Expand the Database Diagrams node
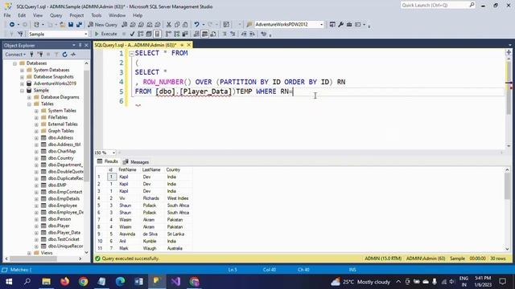Image resolution: width=515 pixels, height=289 pixels. click(29, 97)
